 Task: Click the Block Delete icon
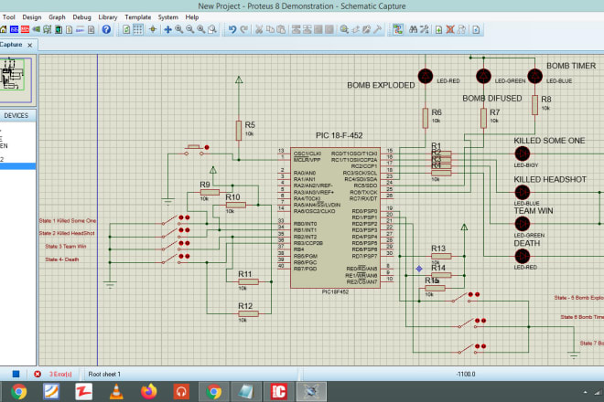click(329, 29)
